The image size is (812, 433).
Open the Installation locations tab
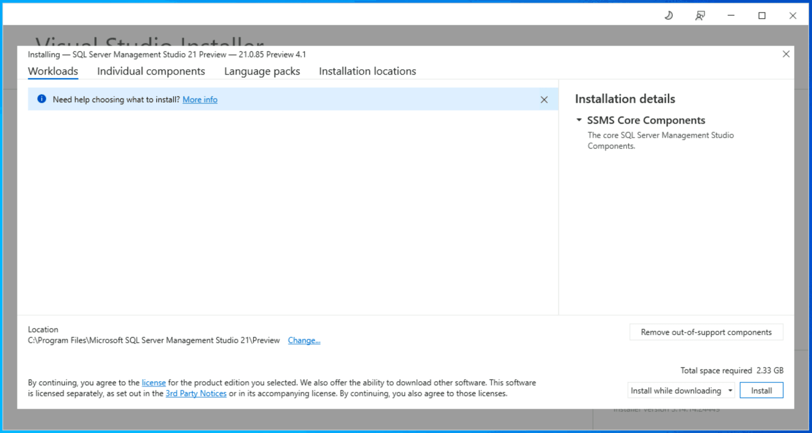click(367, 71)
